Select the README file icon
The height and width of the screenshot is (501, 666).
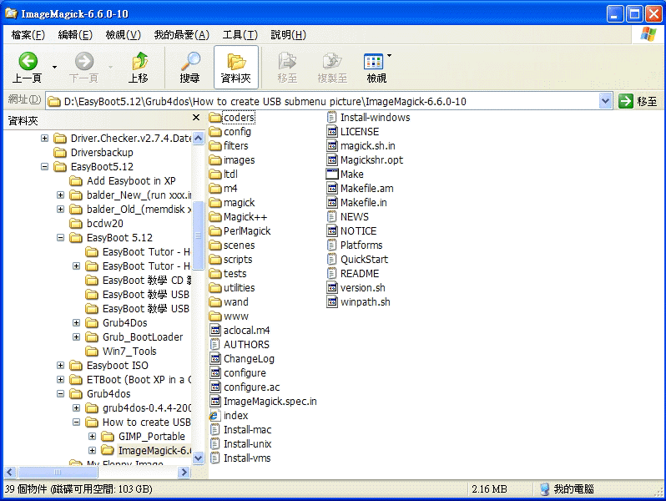pyautogui.click(x=332, y=274)
